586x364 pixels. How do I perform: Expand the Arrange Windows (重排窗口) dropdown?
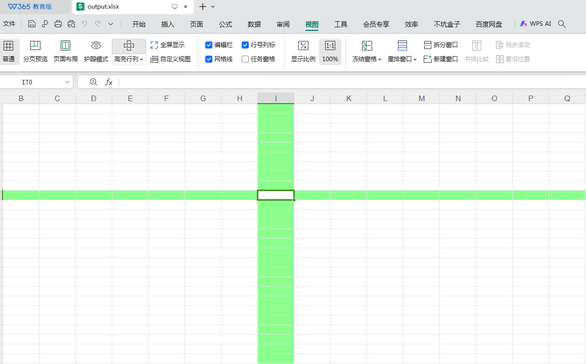click(402, 59)
